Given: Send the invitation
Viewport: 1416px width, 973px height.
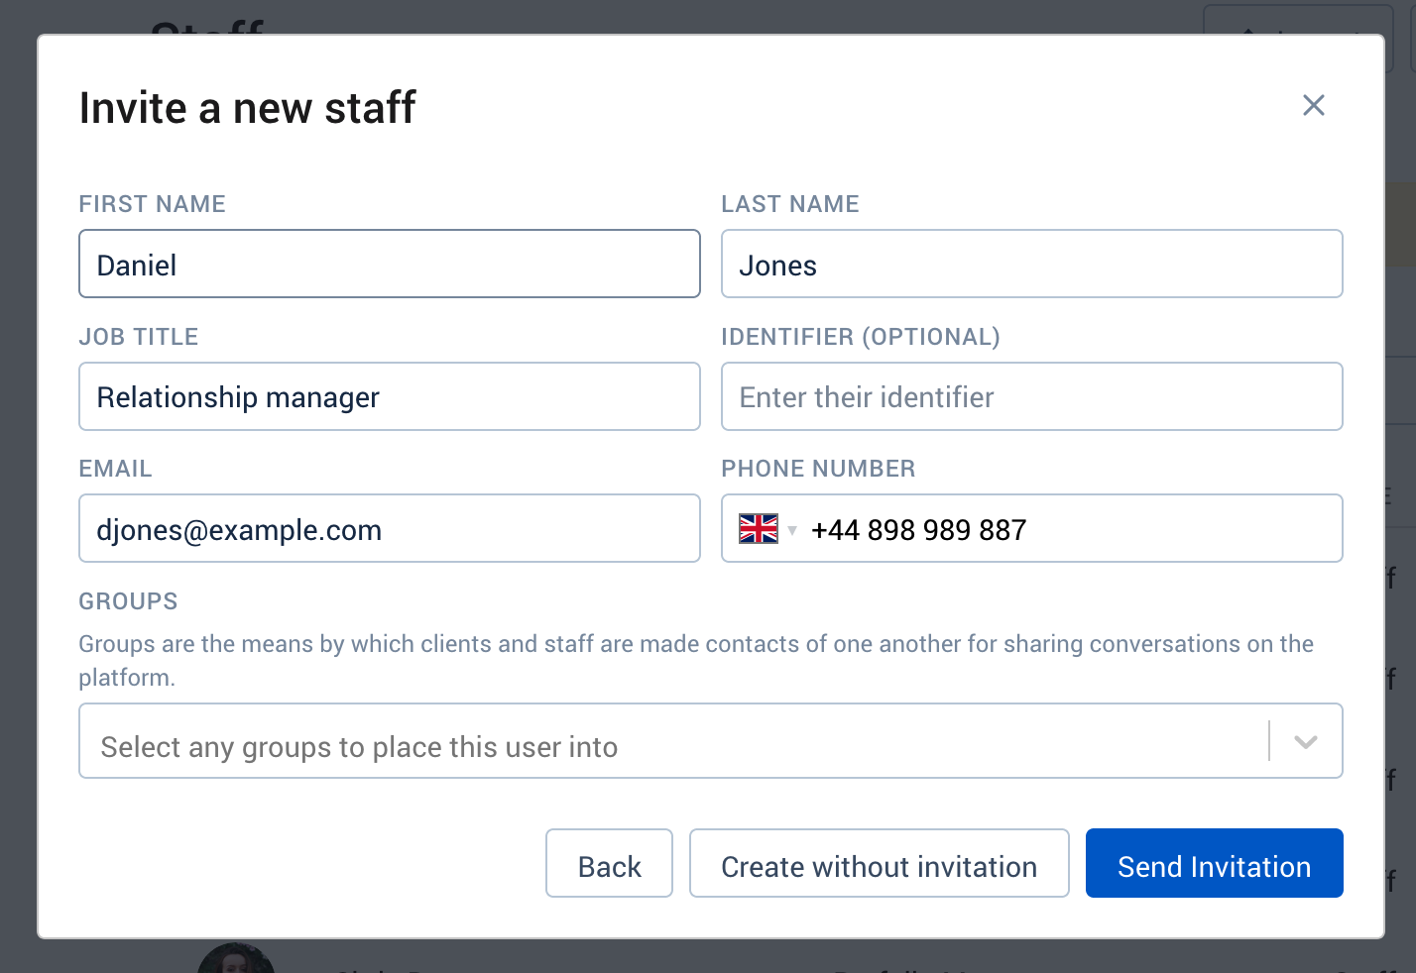Looking at the screenshot, I should click(1214, 863).
